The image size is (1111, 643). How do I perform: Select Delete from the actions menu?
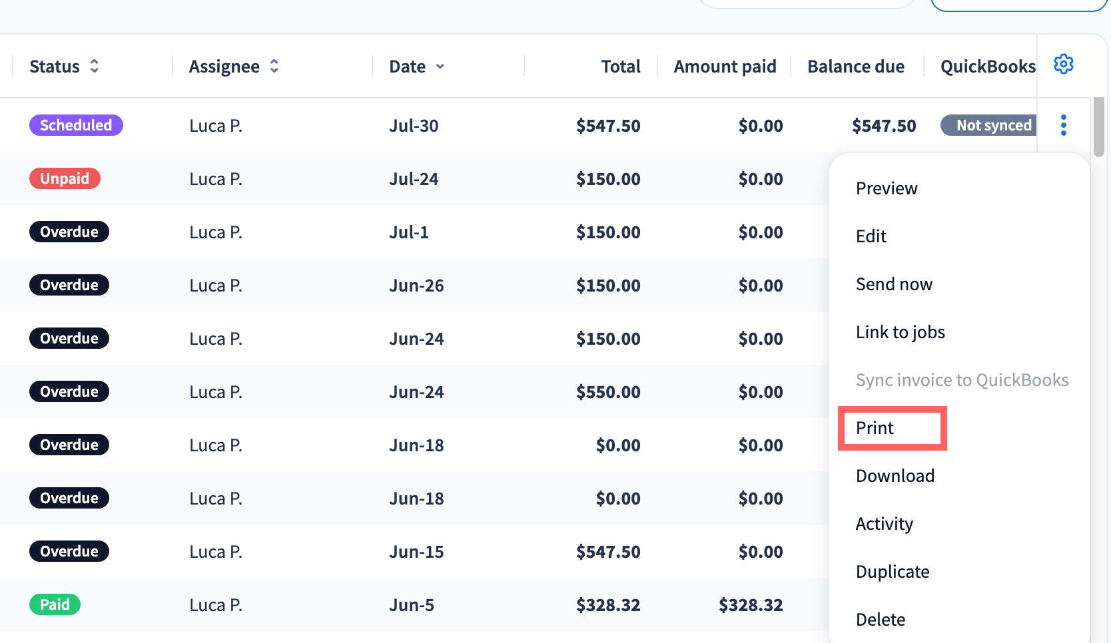point(881,620)
